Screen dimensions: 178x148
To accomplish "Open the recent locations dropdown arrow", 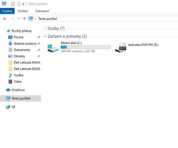I will coord(19,19).
